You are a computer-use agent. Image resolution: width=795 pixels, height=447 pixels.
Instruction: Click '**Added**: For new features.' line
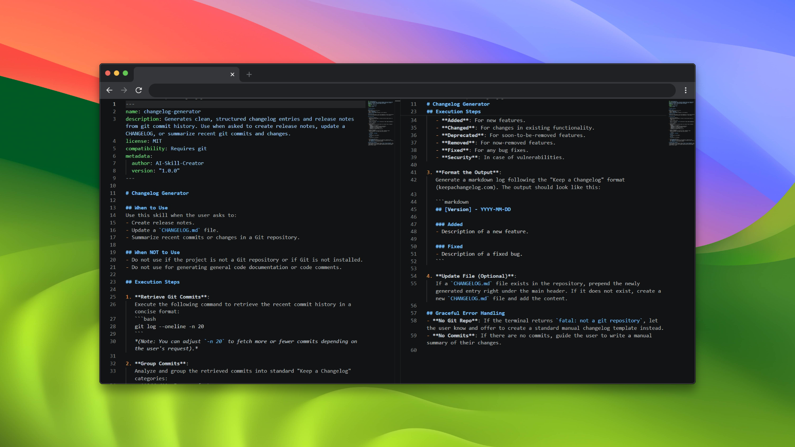(480, 121)
